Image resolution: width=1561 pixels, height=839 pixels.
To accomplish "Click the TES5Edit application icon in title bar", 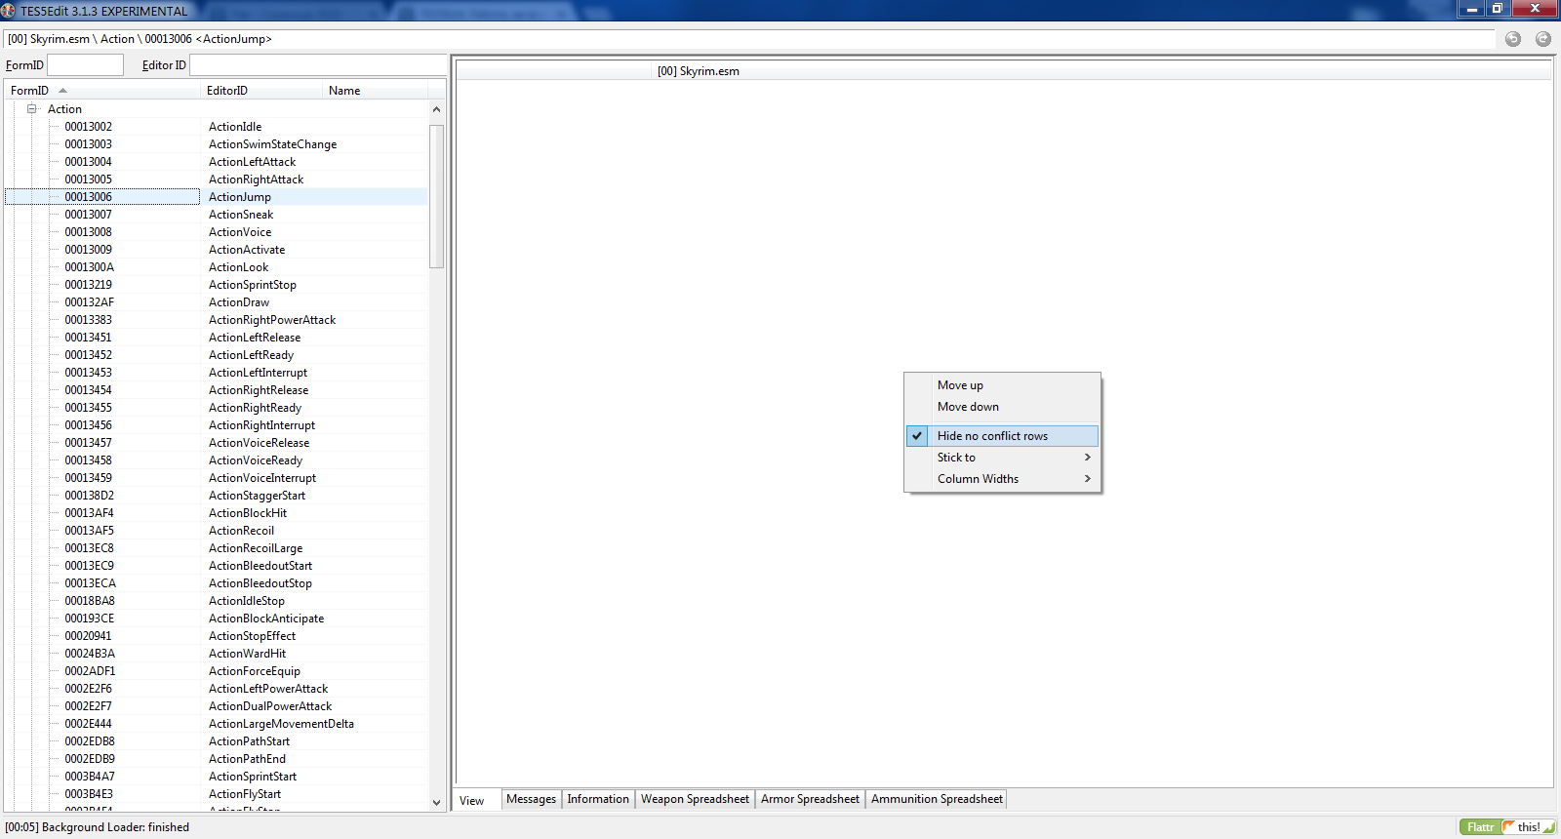I will 9,11.
